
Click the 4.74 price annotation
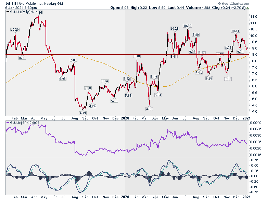(92, 106)
